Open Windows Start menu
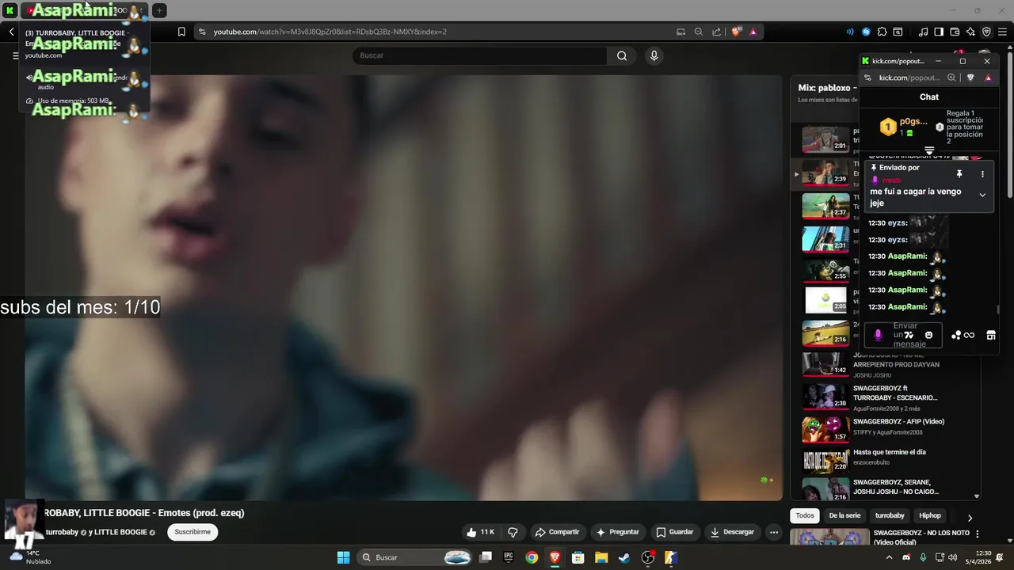 [343, 557]
